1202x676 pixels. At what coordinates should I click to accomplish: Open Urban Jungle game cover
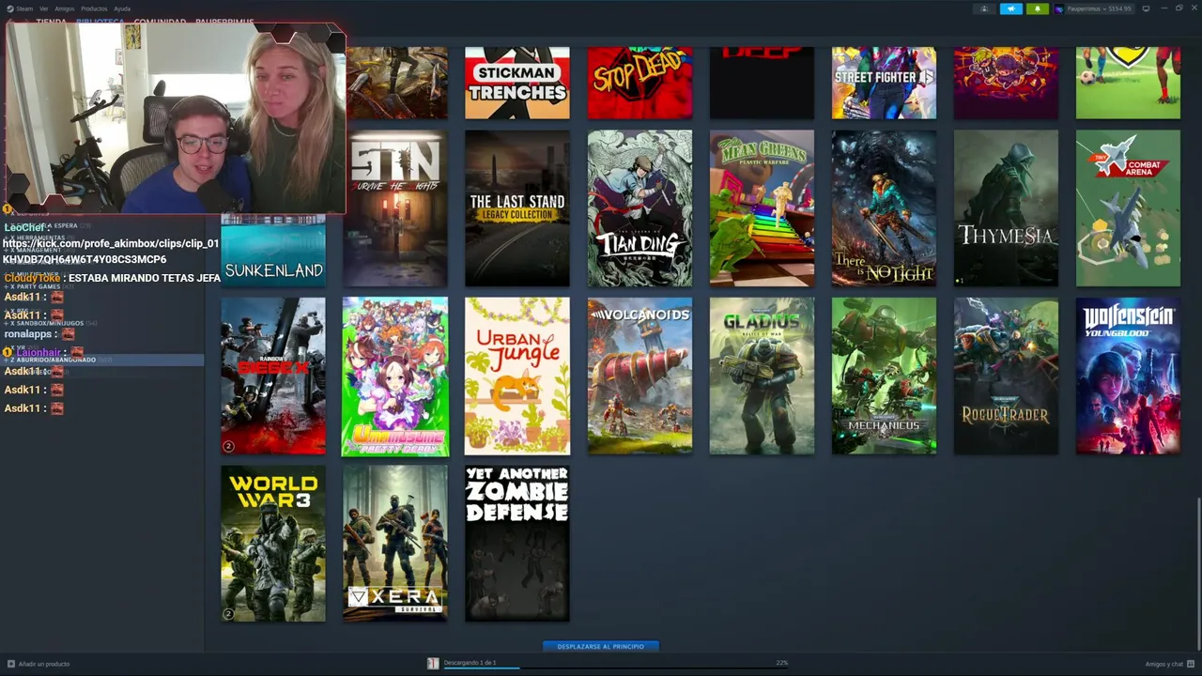[x=517, y=376]
